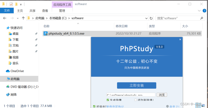The image size is (208, 108).
Task: Toggle the 生成快捷 shortcut checkbox
Action: (x=108, y=100)
